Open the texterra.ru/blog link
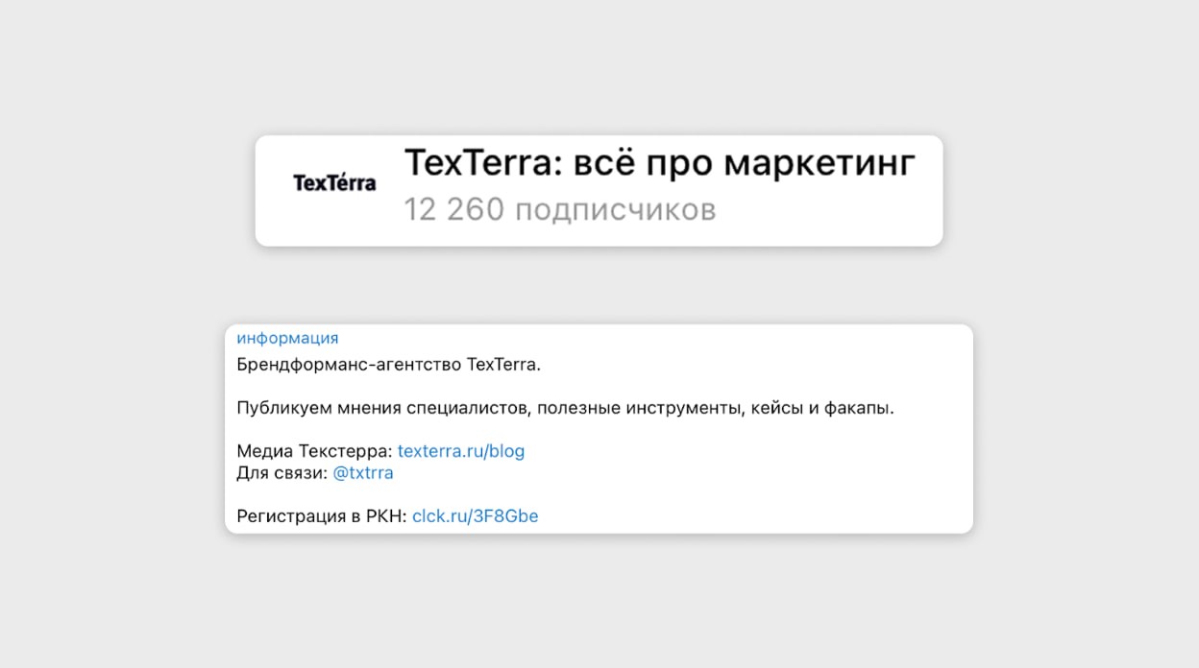1199x668 pixels. coord(460,451)
